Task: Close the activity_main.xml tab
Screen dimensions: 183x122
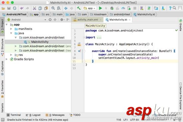Action: click(100, 20)
